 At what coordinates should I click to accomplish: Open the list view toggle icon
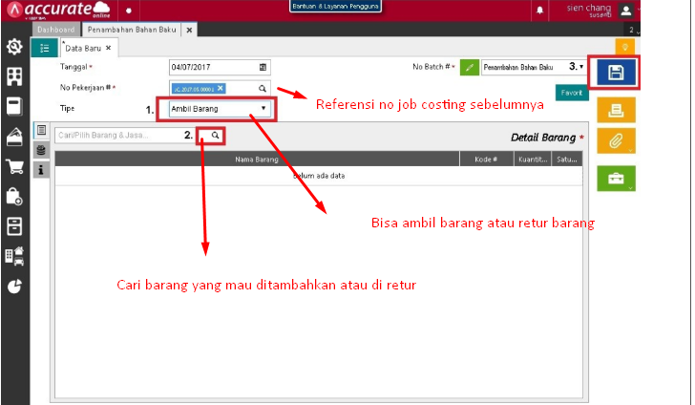(x=44, y=48)
